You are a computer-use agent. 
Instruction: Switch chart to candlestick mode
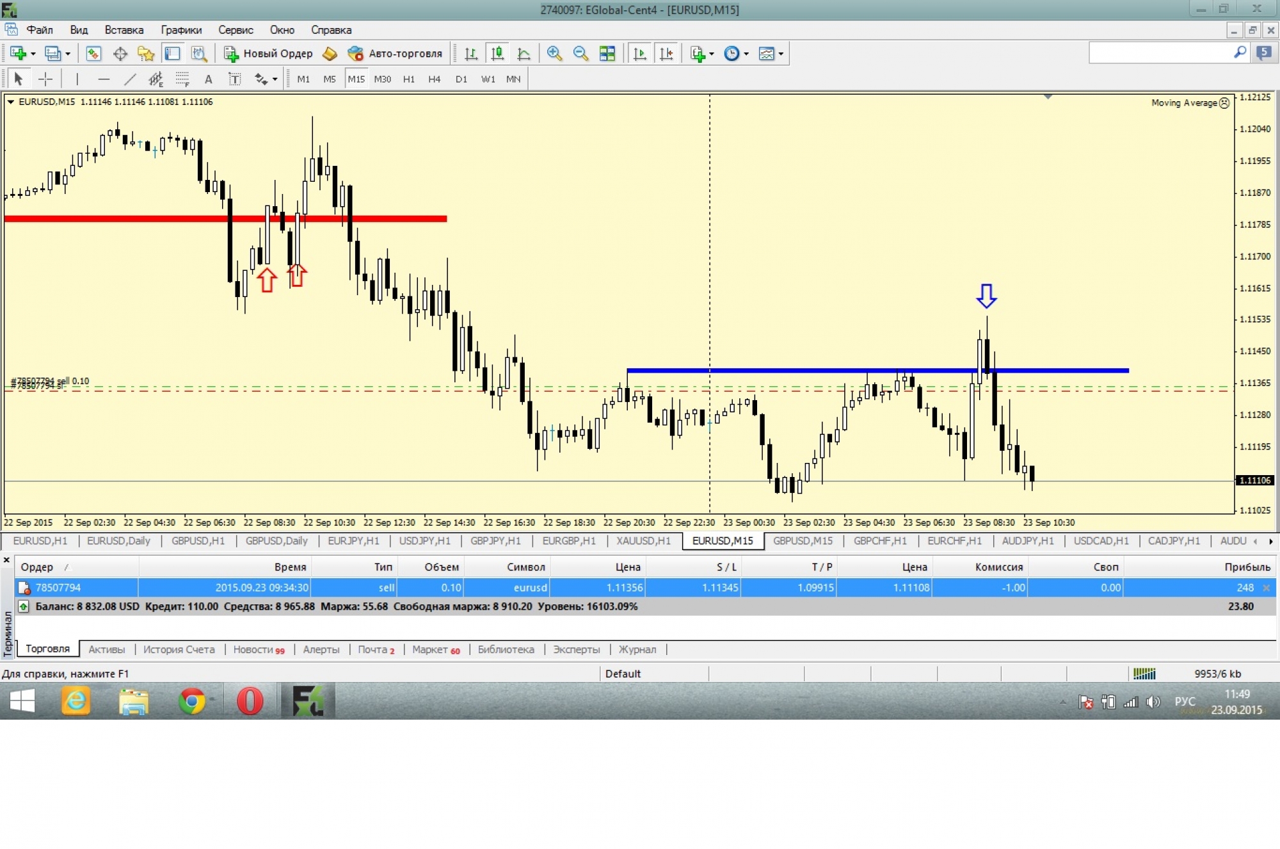497,54
